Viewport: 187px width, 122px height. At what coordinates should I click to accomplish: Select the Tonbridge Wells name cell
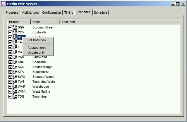tap(44, 82)
